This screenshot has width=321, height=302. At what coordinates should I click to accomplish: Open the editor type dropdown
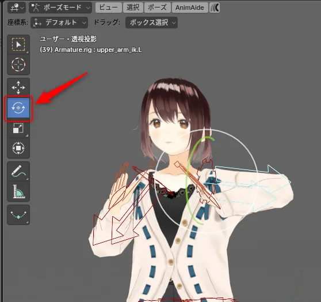point(17,8)
